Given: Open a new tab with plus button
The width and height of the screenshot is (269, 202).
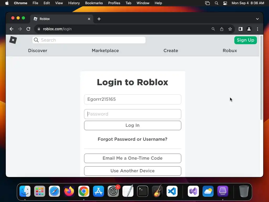Looking at the screenshot, I should (99, 19).
